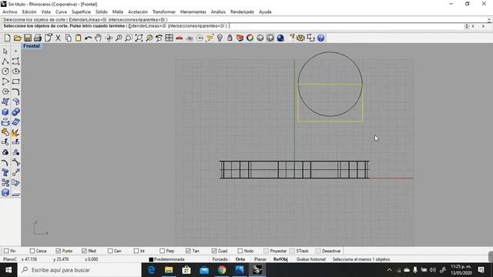Open the Renderizado menu
The image size is (493, 277).
pyautogui.click(x=242, y=12)
